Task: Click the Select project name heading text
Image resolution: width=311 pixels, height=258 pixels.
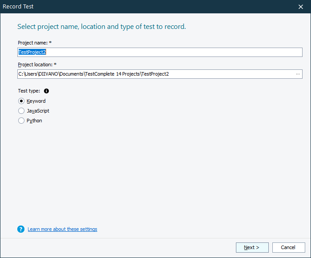Action: pos(101,27)
